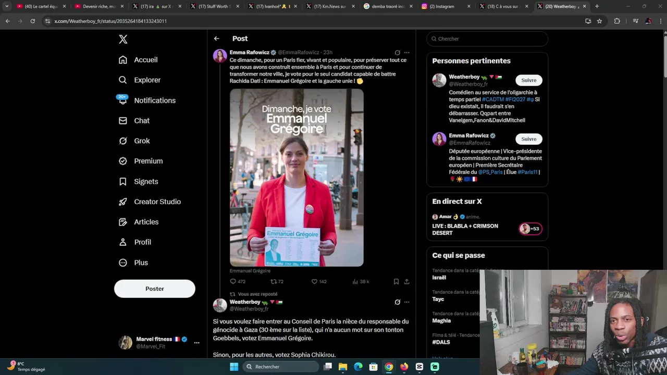The width and height of the screenshot is (667, 375).
Task: Click the Chrome back arrow
Action: pyautogui.click(x=7, y=21)
